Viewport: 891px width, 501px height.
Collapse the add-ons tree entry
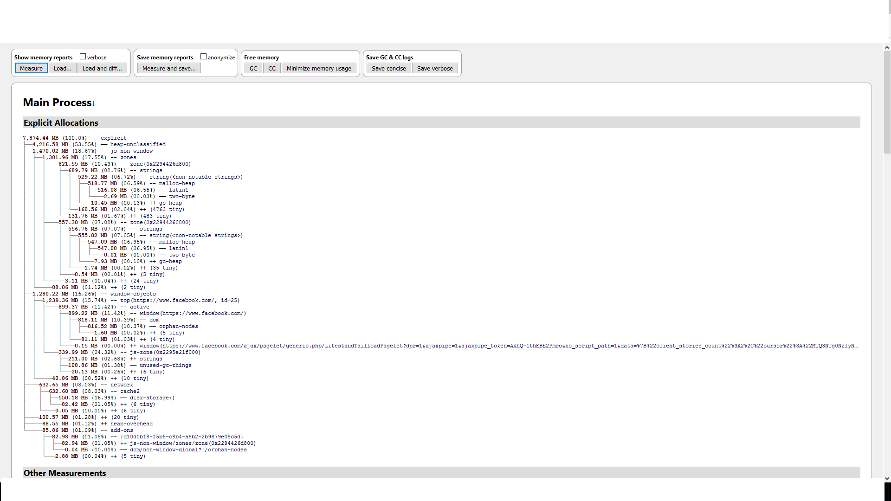click(122, 430)
